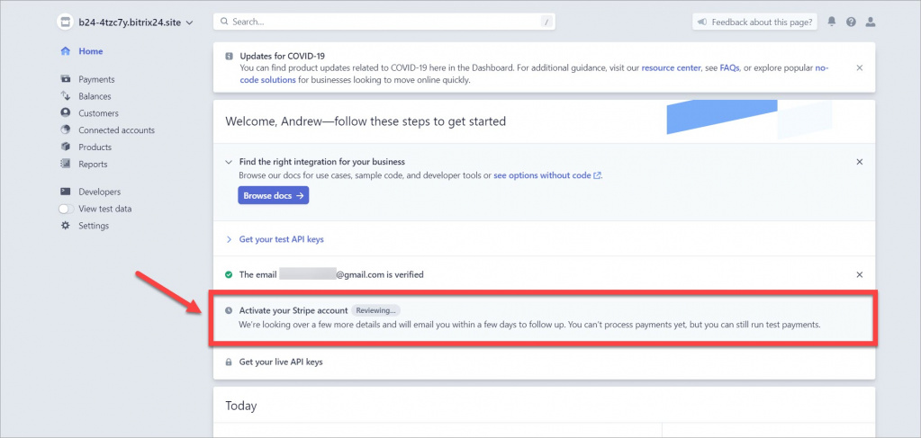Click the Payments wallet icon
This screenshot has height=438, width=921.
click(66, 78)
